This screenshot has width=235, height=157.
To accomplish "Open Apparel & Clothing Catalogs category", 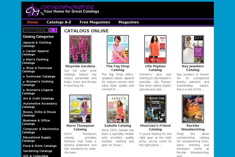I will [x=36, y=44].
